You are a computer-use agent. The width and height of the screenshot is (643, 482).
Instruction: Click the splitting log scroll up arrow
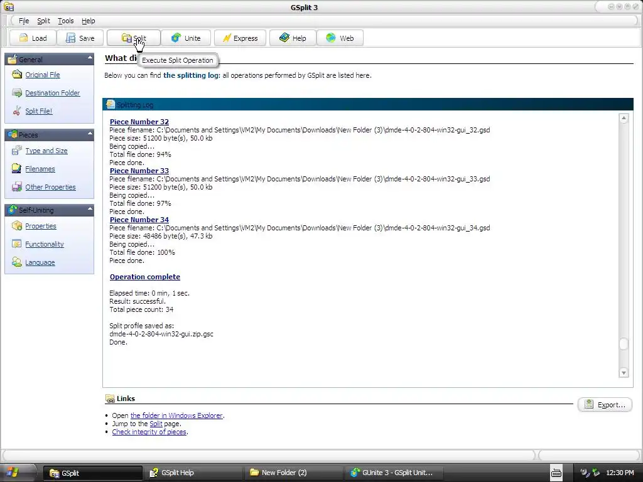[624, 119]
